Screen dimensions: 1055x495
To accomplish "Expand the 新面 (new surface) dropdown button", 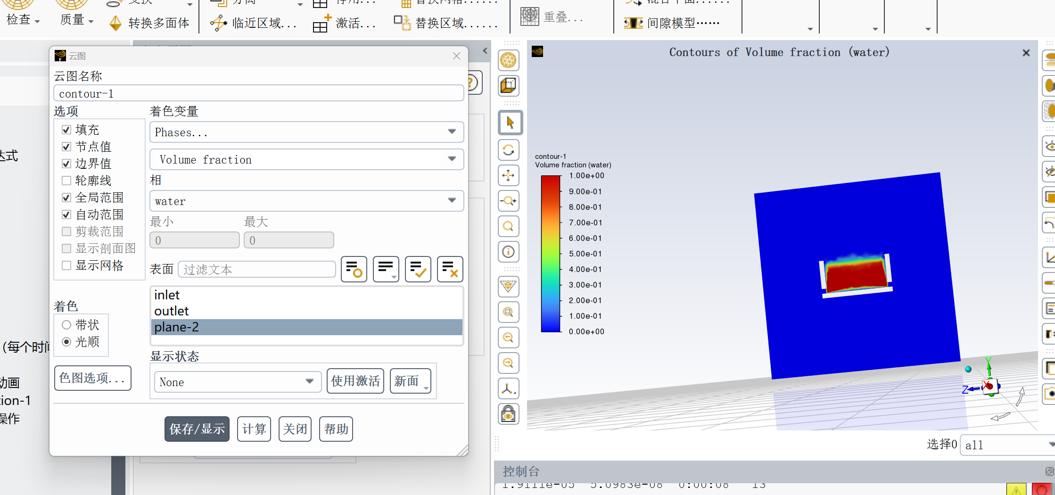I will (411, 381).
